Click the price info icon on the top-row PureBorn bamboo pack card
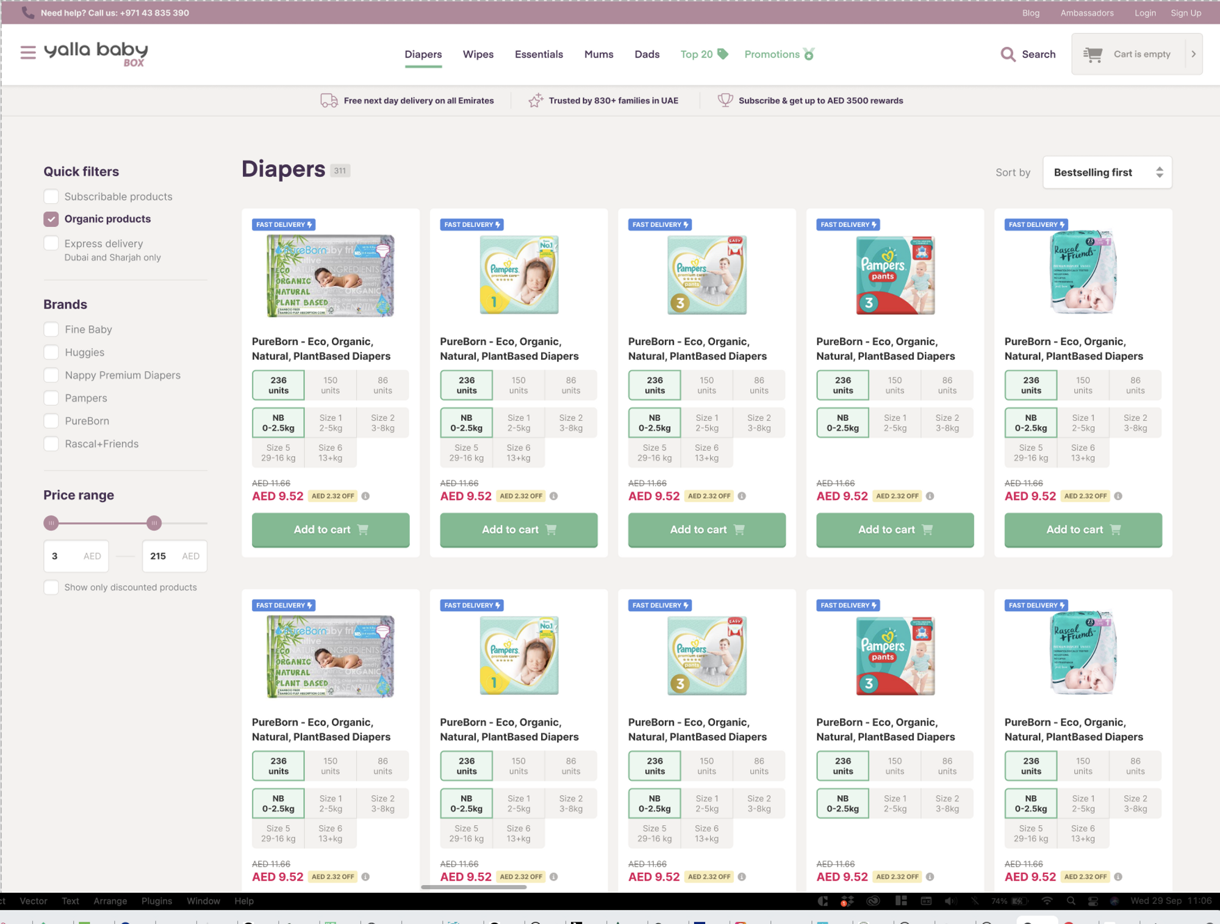This screenshot has width=1220, height=924. (365, 496)
